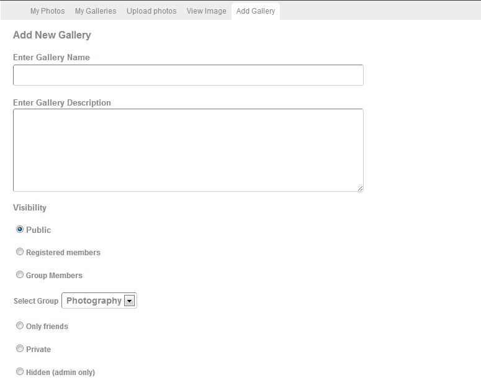Click the dropdown arrow next to Photography

[129, 301]
